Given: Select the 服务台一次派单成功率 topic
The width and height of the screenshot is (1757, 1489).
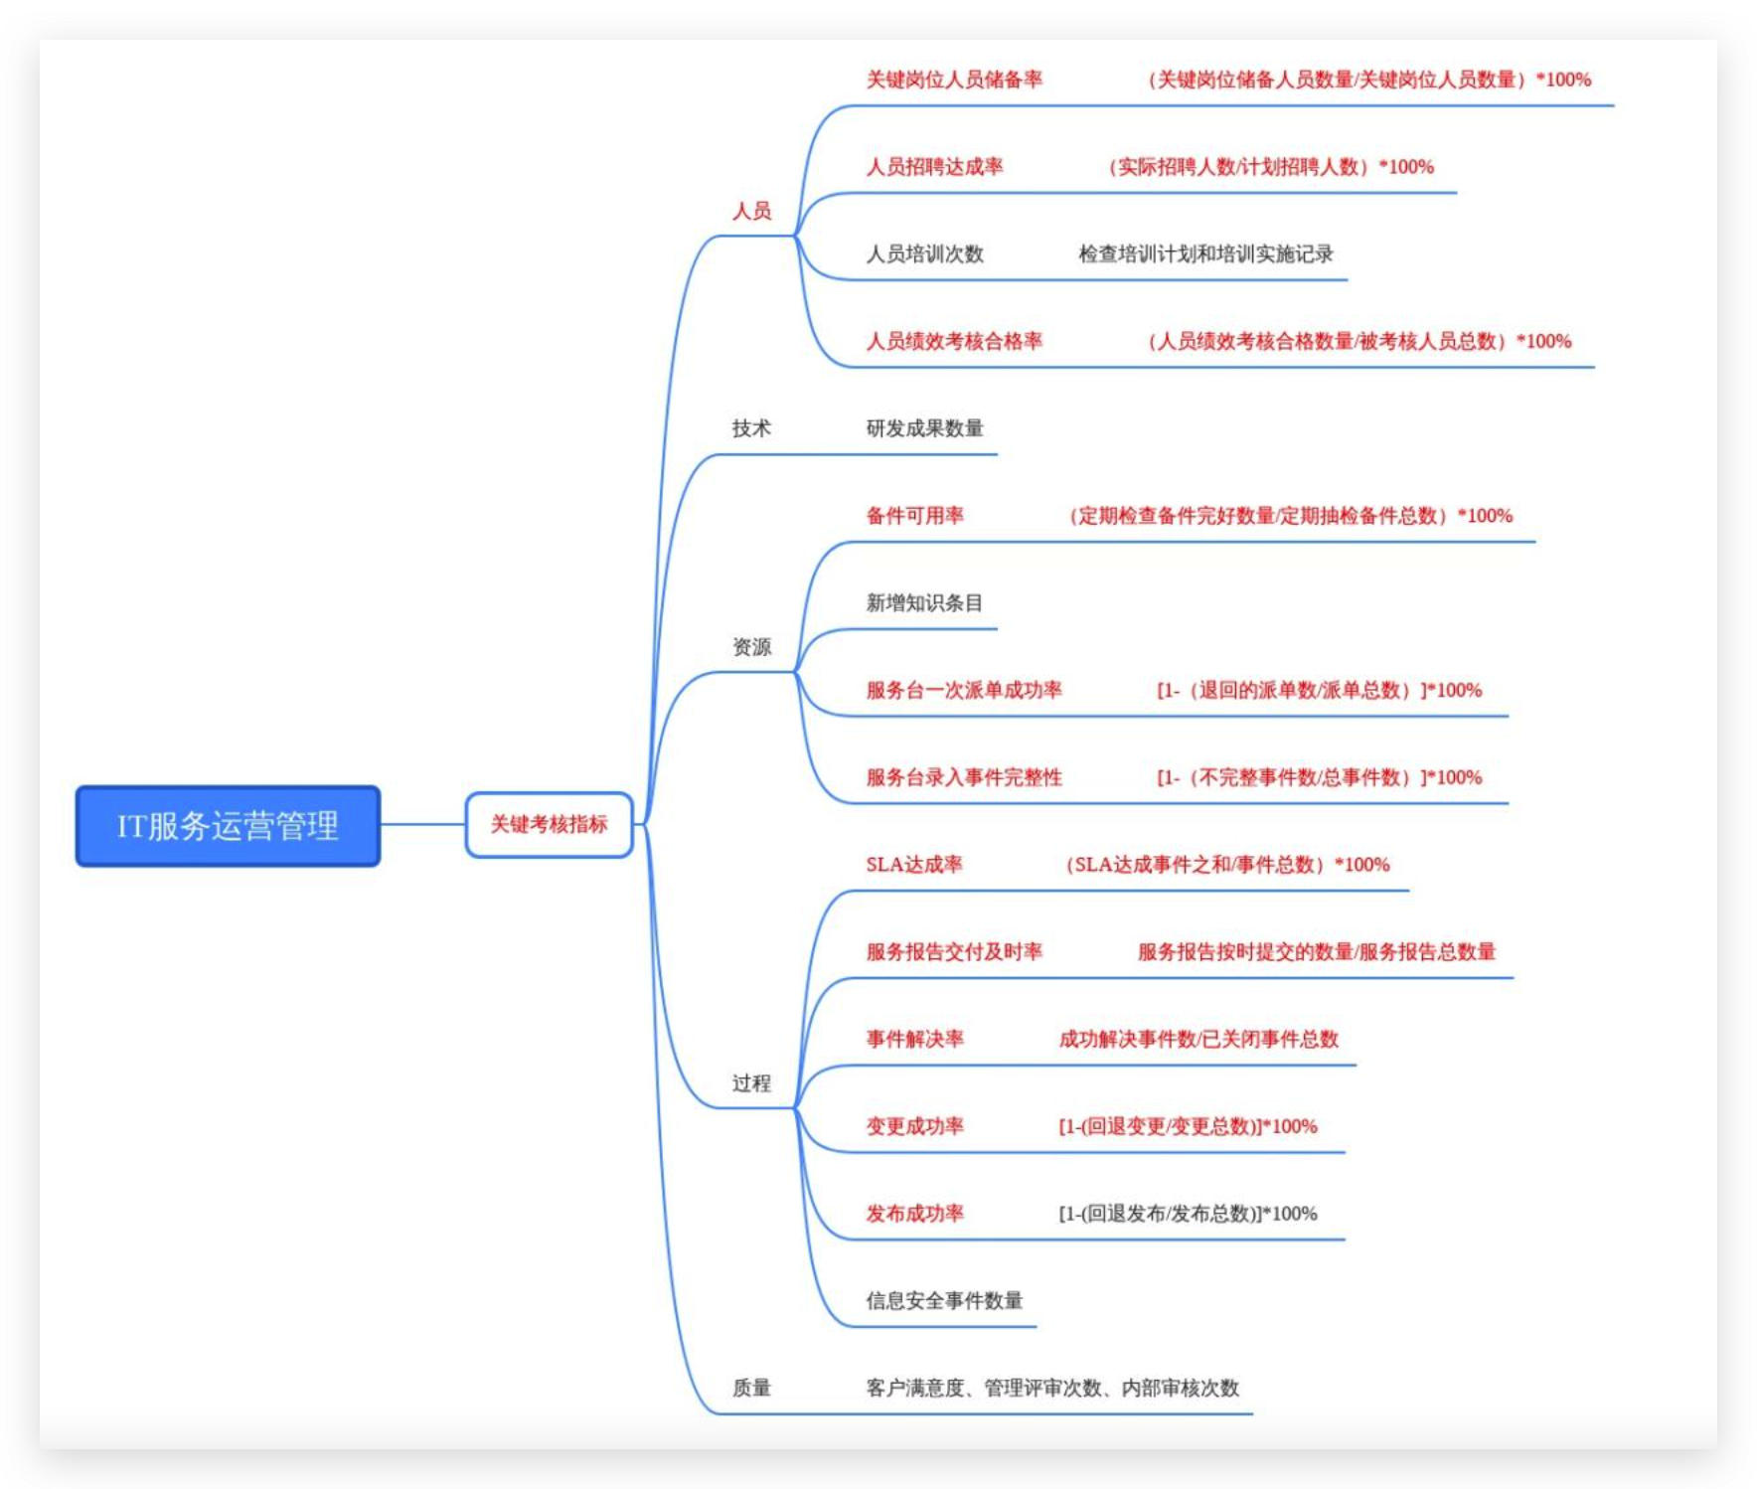Looking at the screenshot, I should pos(964,691).
